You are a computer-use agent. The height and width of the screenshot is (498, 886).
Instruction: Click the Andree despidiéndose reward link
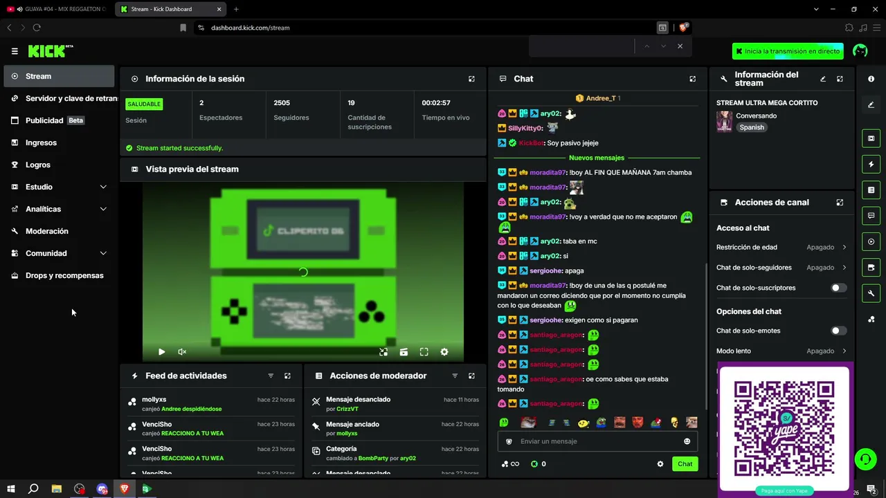[192, 409]
